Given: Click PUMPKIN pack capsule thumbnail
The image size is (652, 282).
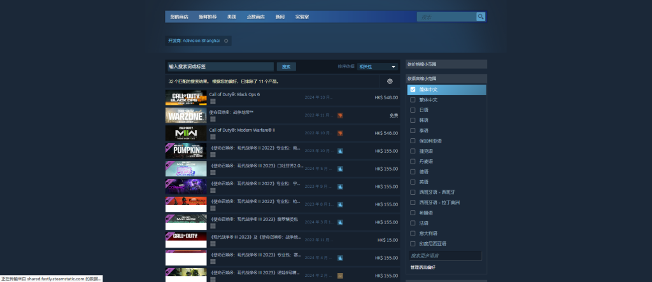Looking at the screenshot, I should coord(186,151).
